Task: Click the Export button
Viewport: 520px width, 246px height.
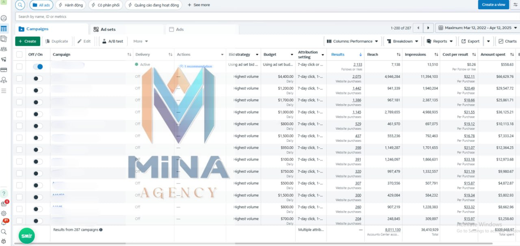Action: click(470, 41)
